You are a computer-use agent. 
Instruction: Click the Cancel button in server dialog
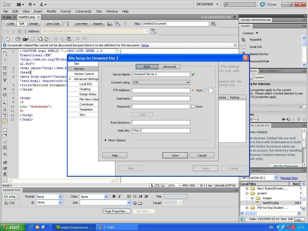pos(202,156)
